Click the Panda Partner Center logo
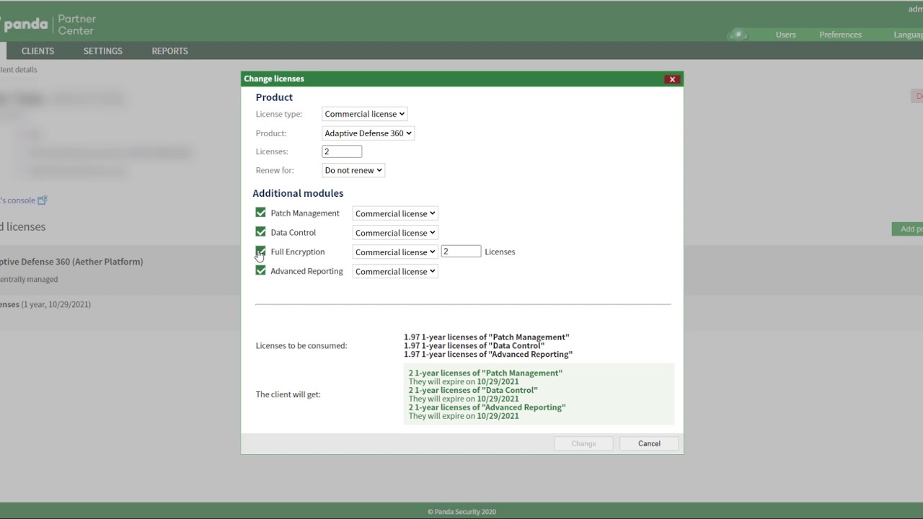923x519 pixels. point(48,25)
